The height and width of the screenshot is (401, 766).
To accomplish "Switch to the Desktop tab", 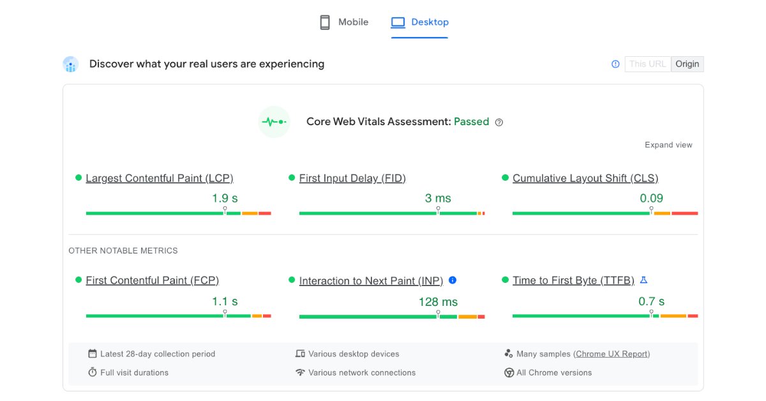I will [419, 22].
